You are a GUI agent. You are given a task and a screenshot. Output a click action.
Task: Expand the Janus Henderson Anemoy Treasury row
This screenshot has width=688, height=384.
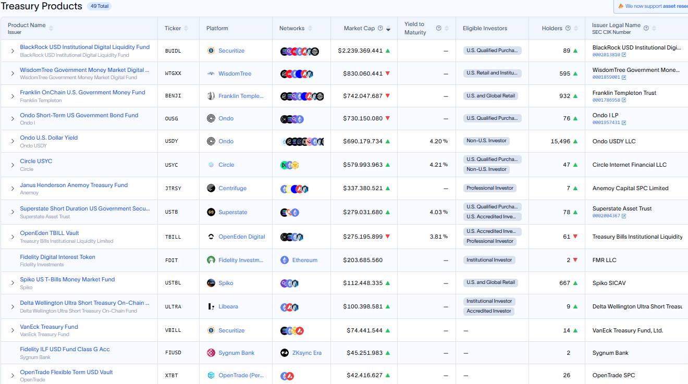pyautogui.click(x=13, y=189)
